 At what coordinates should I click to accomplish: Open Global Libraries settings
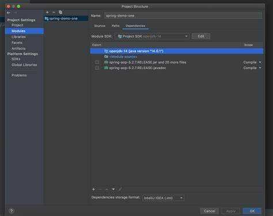[x=24, y=65]
